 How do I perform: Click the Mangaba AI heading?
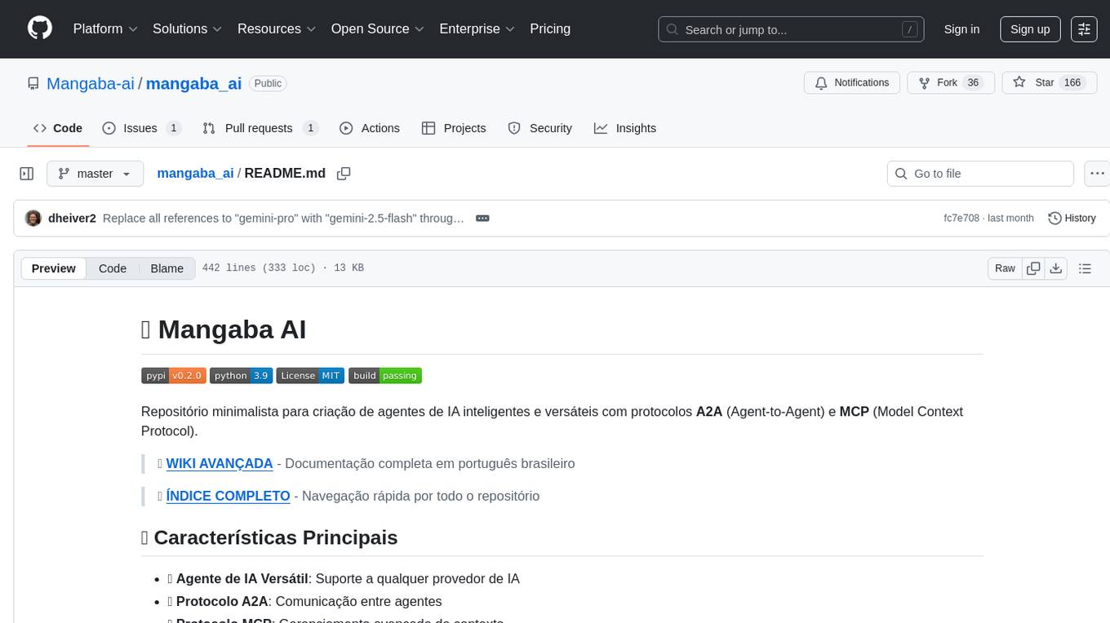click(x=224, y=329)
